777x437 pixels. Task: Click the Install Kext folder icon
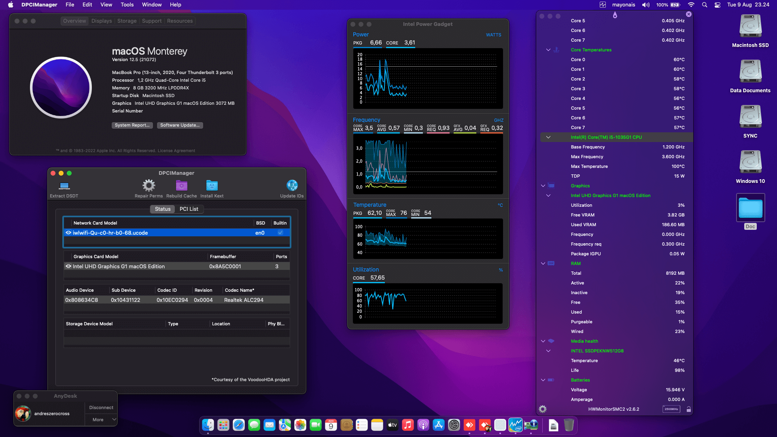click(x=212, y=186)
